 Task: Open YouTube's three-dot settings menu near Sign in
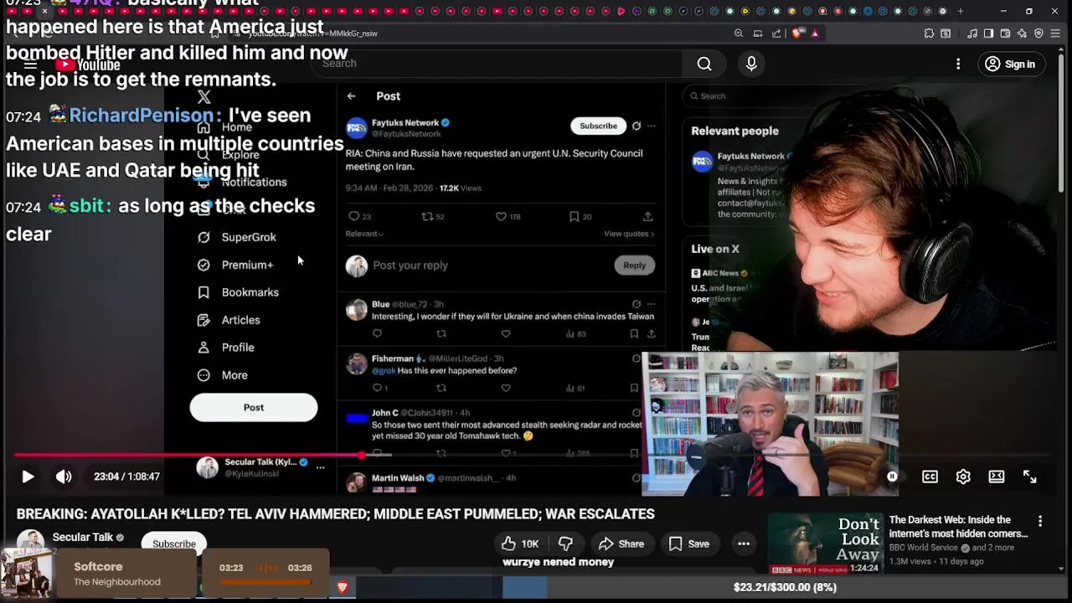[x=958, y=64]
